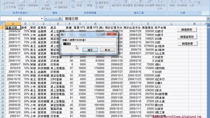210x118 pixels.
Task: Click the customer cell X博物院
Action: click(x=171, y=68)
